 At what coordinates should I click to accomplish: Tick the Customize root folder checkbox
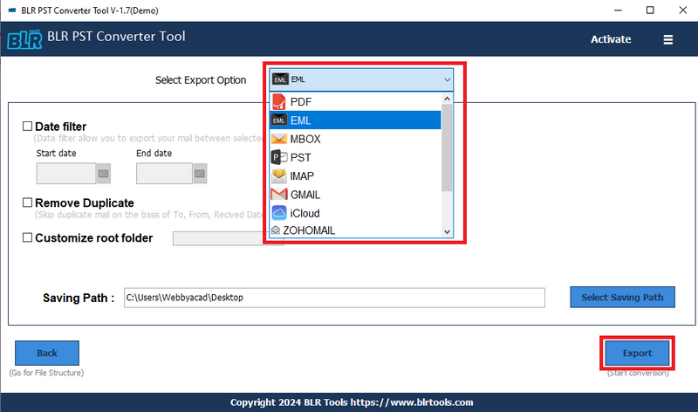(x=28, y=237)
